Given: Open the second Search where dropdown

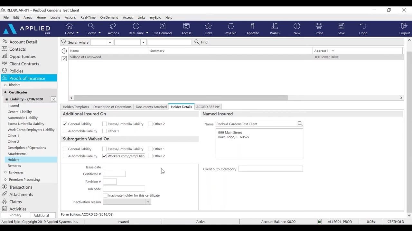Looking at the screenshot, I should [143, 42].
